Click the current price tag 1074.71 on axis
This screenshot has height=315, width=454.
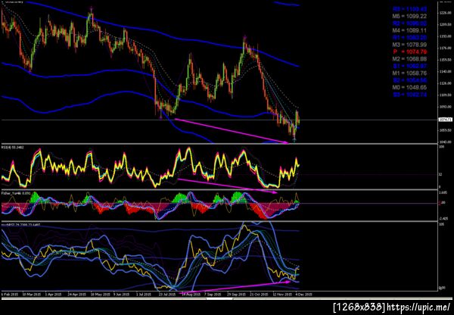tap(446, 120)
